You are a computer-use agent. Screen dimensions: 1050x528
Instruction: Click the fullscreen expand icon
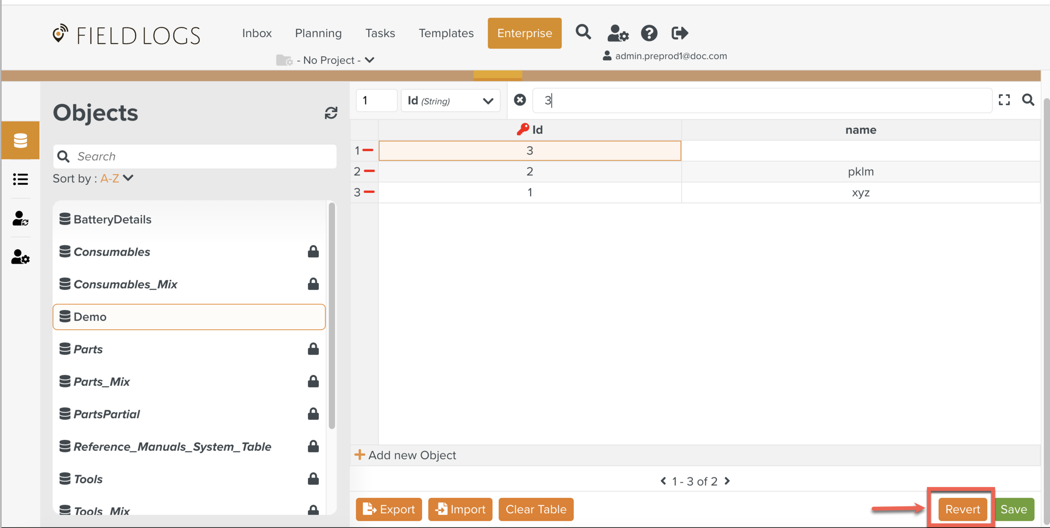point(1004,100)
